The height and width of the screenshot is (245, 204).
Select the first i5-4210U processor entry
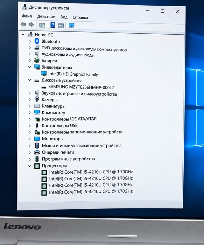point(91,172)
